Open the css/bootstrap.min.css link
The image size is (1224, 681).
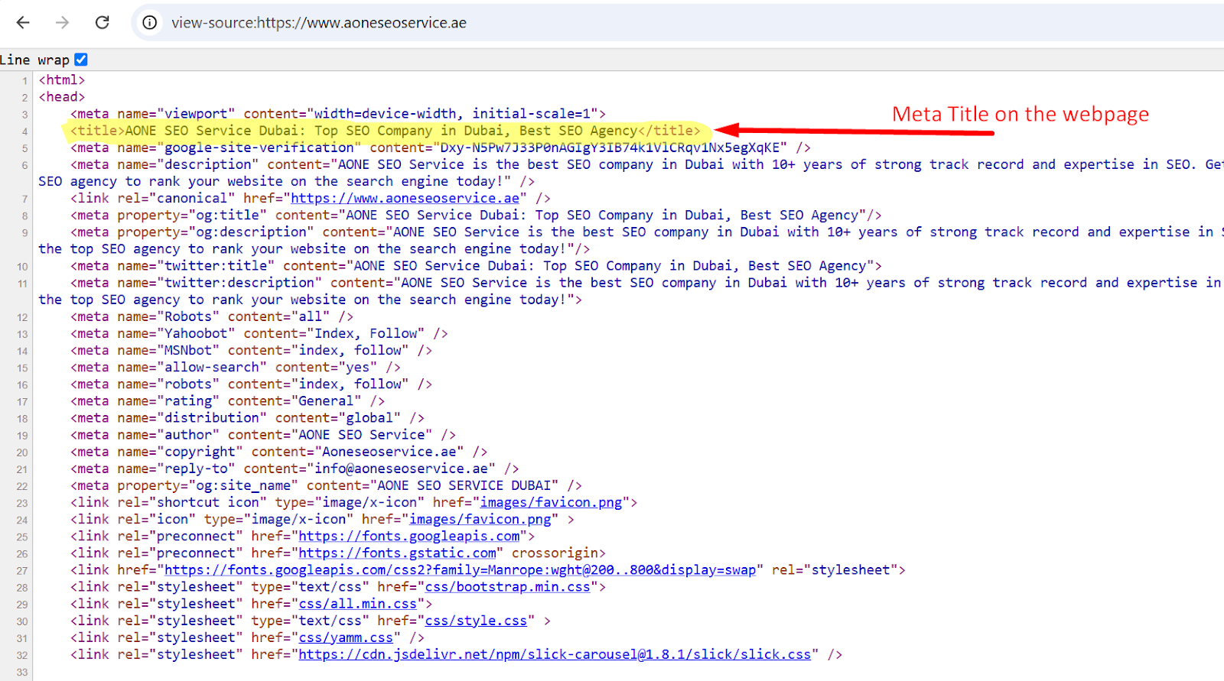point(508,586)
